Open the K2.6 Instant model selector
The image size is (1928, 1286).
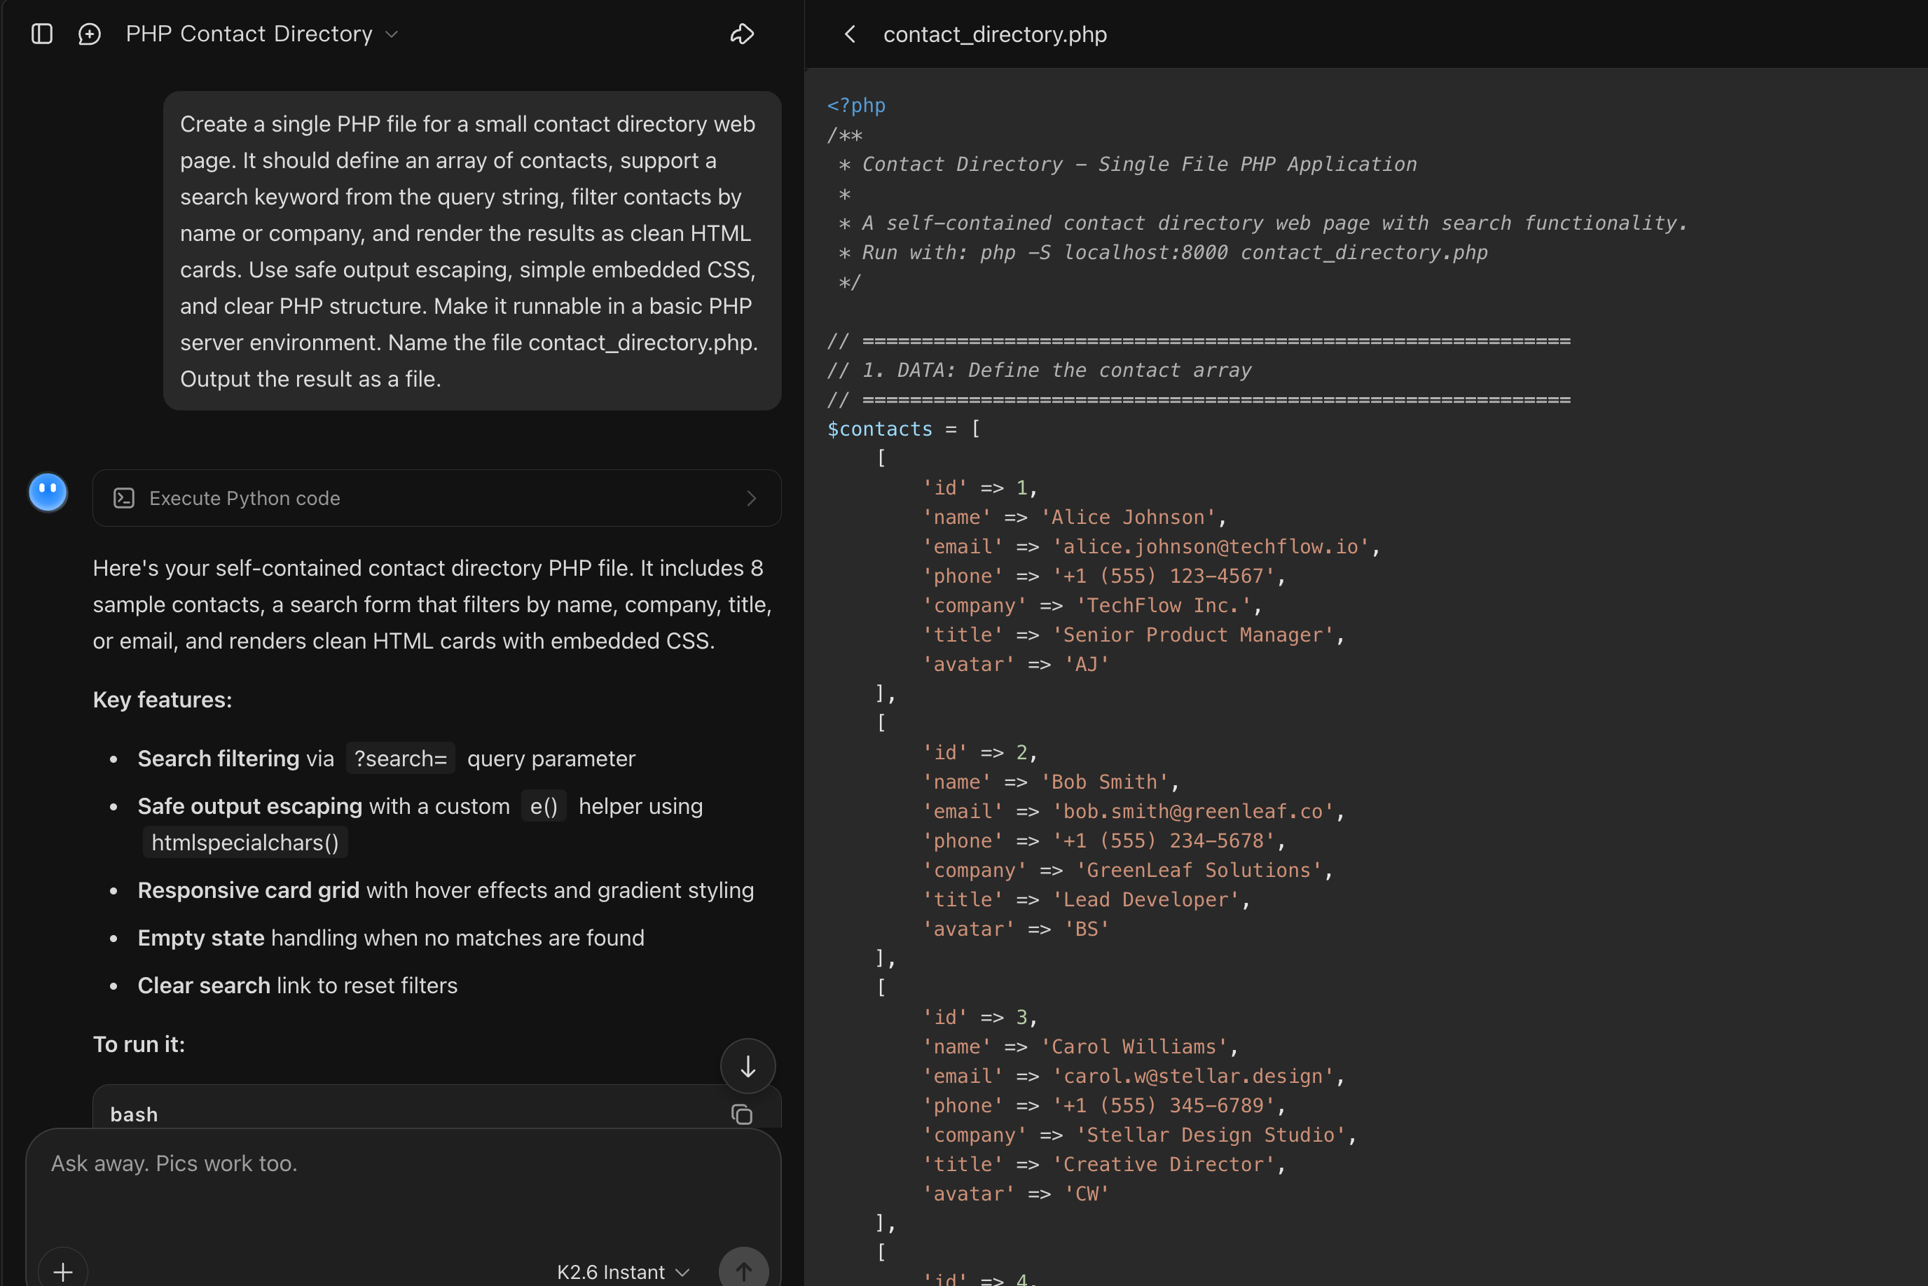tap(622, 1271)
